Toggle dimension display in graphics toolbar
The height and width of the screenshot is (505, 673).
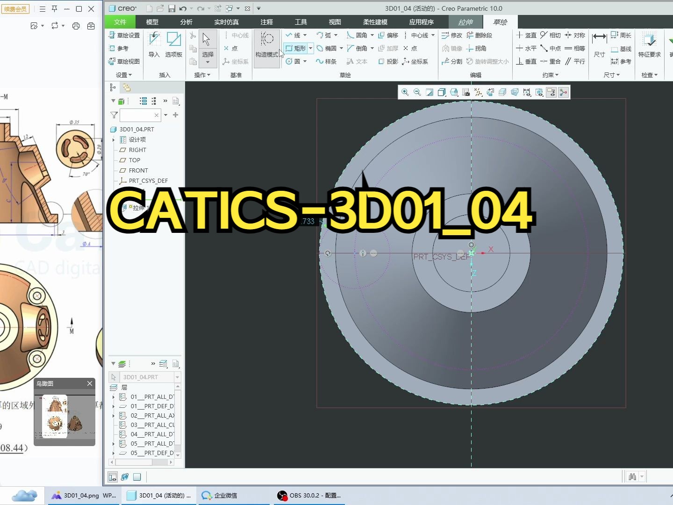click(x=527, y=93)
